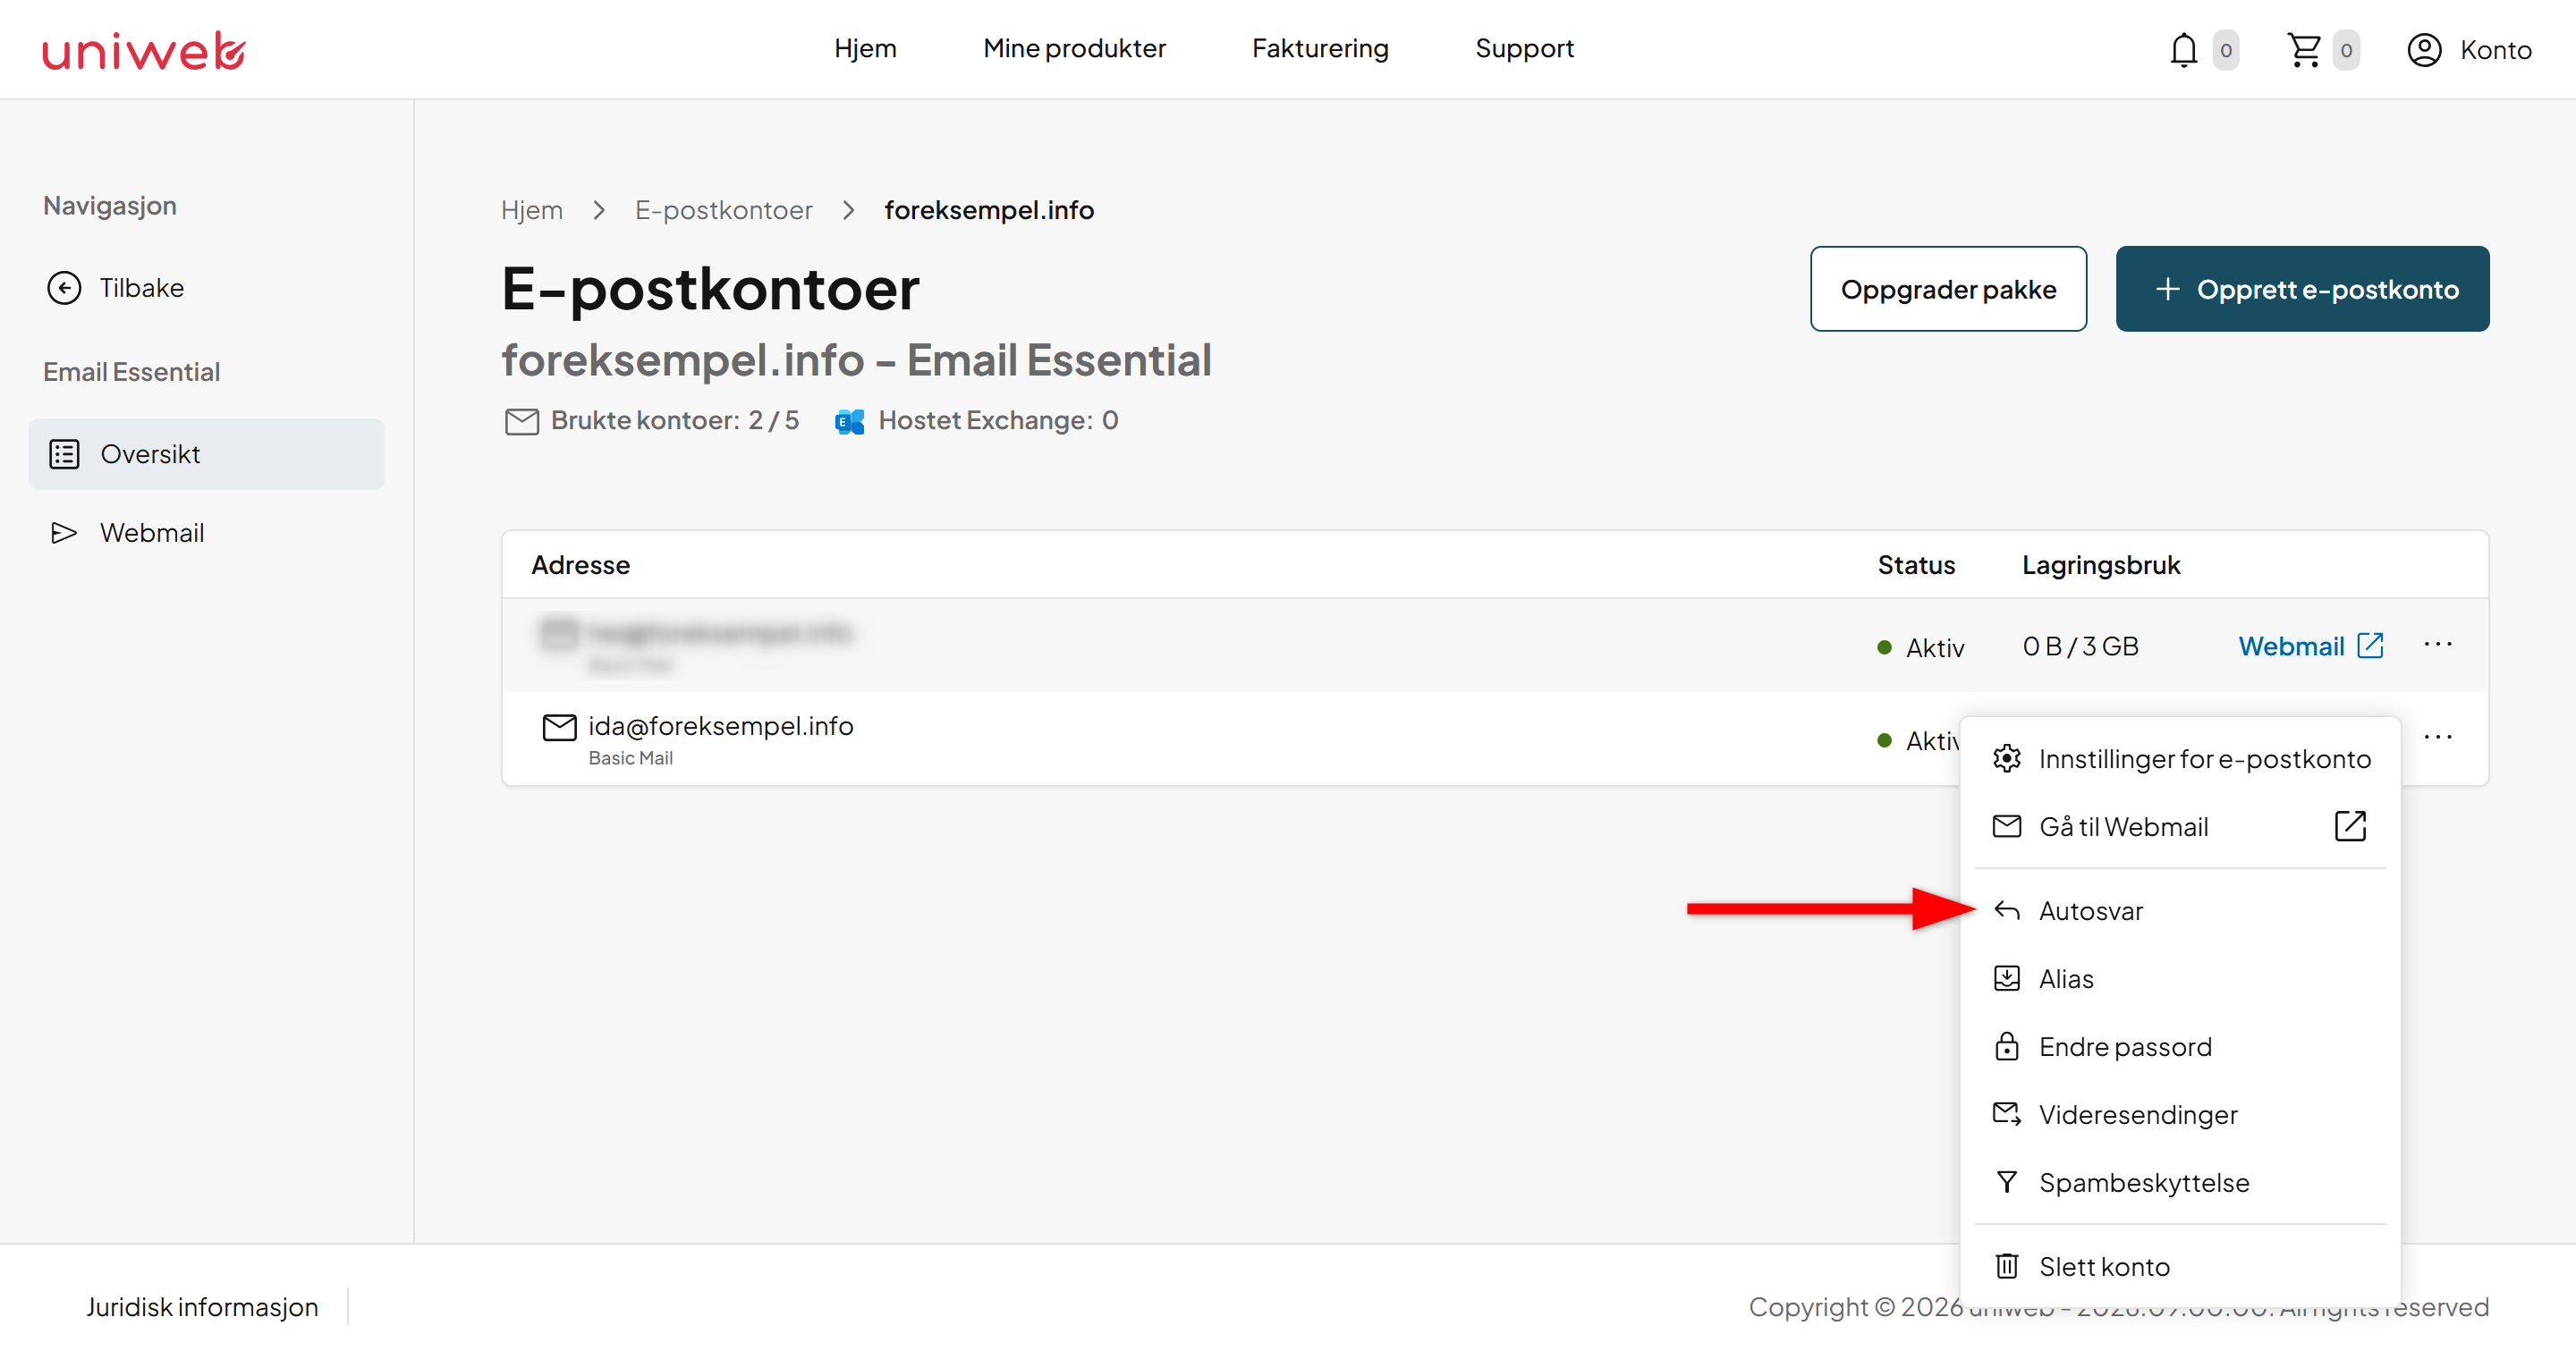Click the padlock icon for Endre passord
Image resolution: width=2576 pixels, height=1368 pixels.
pyautogui.click(x=2006, y=1046)
